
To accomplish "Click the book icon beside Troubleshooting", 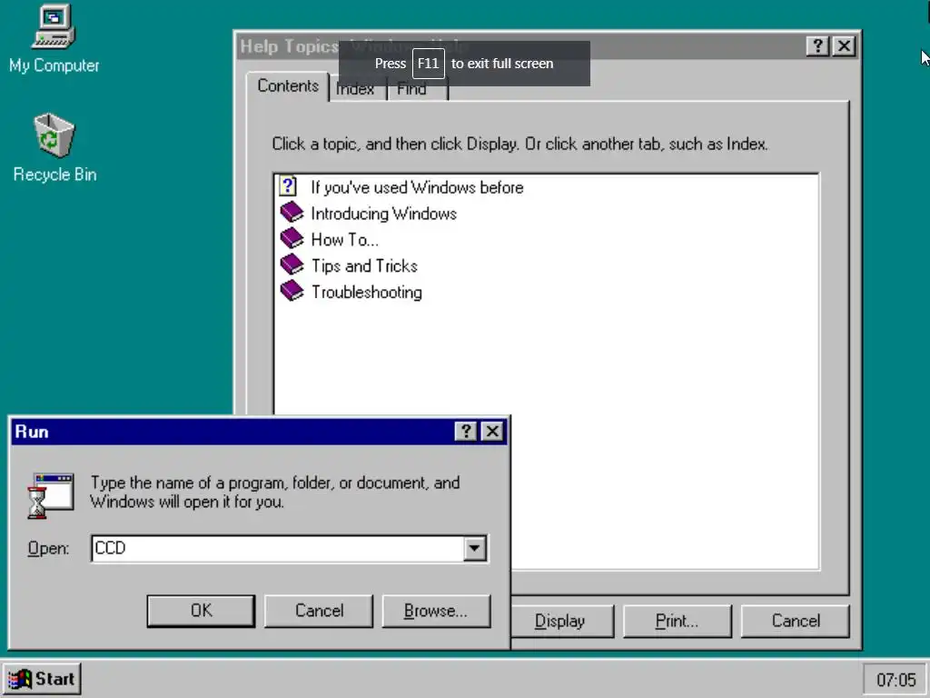I will tap(292, 291).
